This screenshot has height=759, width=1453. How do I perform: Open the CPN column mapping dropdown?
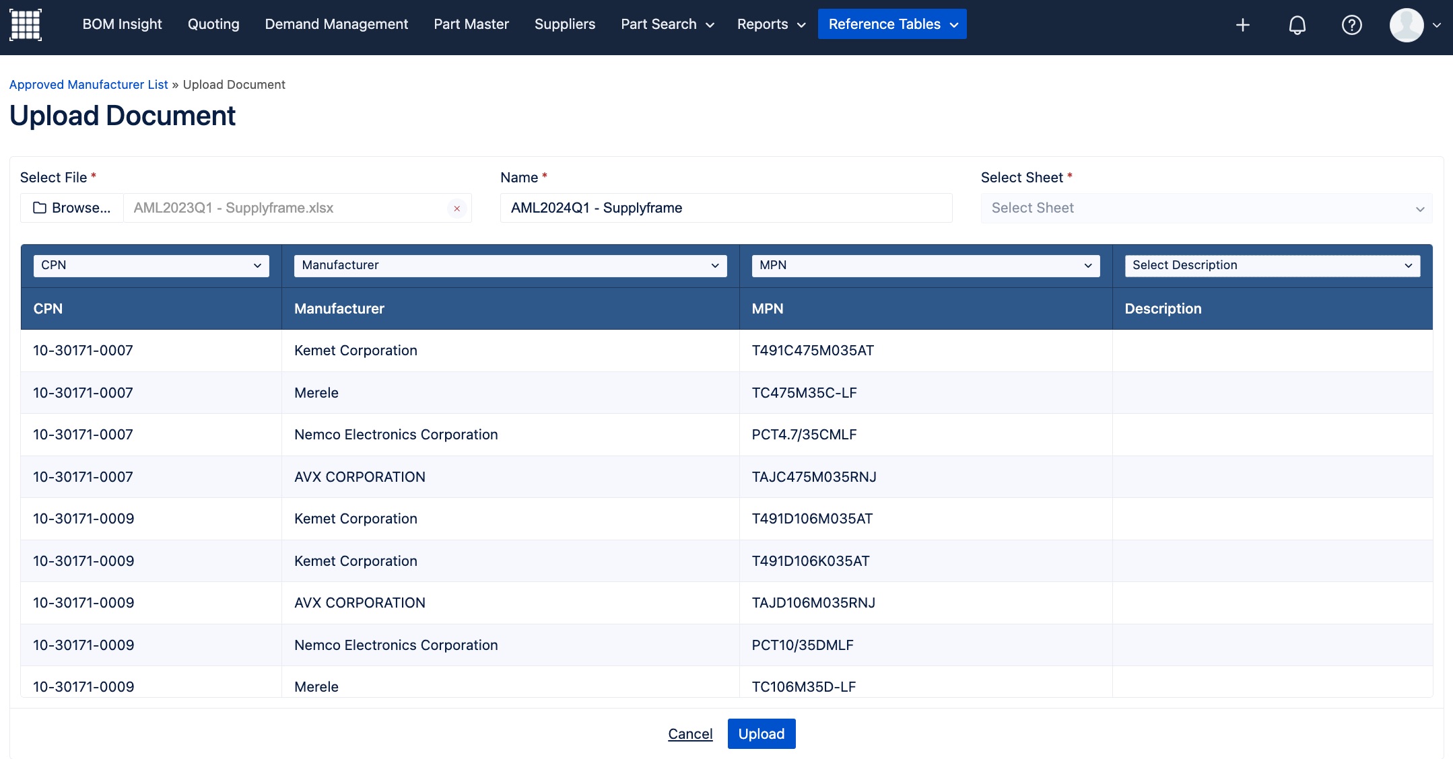click(151, 265)
